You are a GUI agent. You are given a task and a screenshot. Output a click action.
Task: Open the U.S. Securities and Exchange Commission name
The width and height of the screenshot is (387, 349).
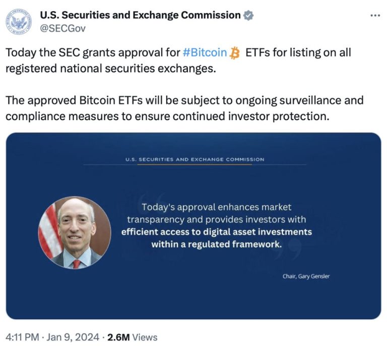[x=140, y=15]
